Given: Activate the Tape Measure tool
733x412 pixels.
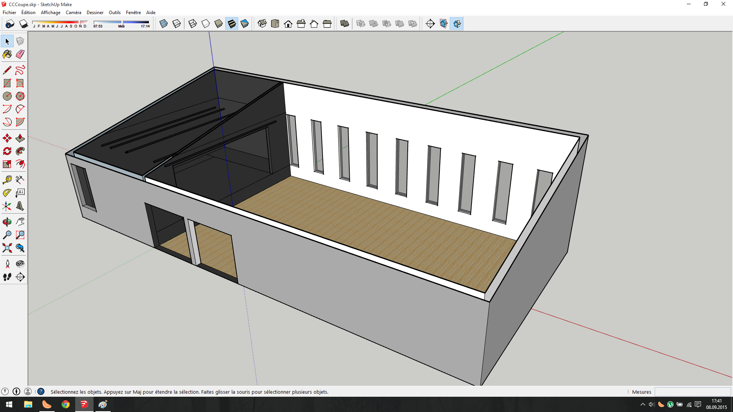Looking at the screenshot, I should 7,180.
